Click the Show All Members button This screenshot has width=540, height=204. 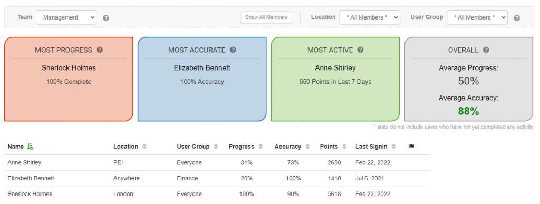tap(266, 17)
